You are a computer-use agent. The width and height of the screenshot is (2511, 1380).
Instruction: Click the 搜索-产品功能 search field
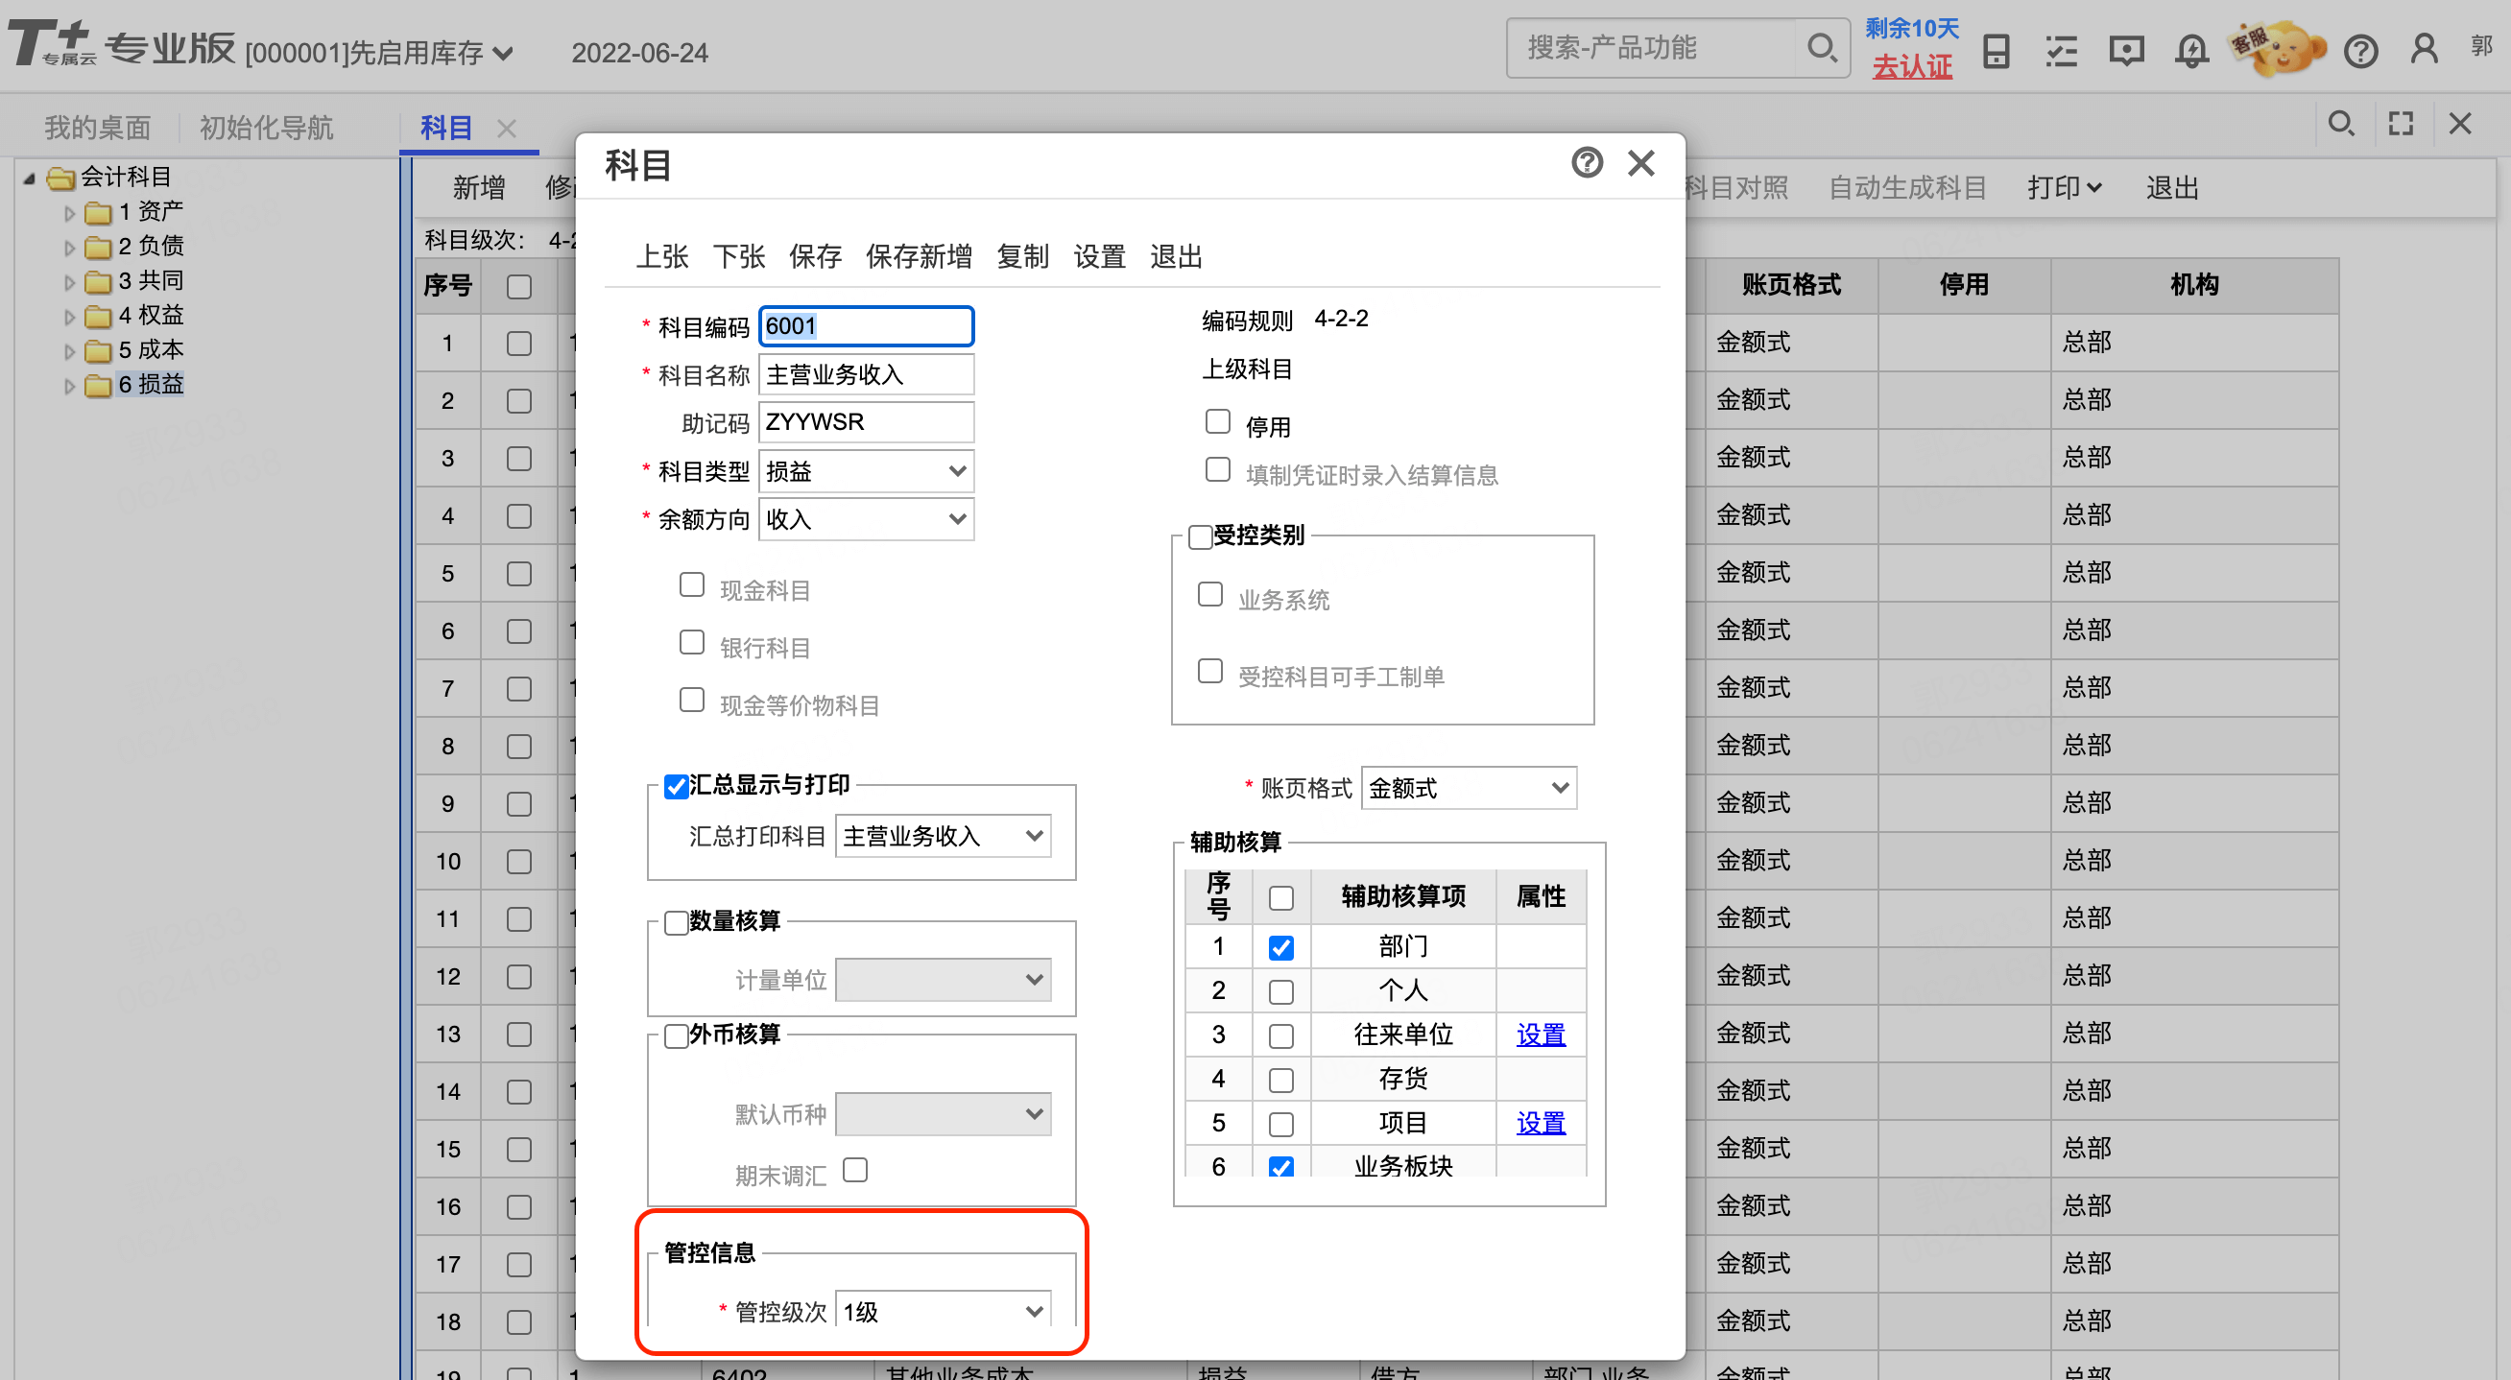coord(1651,48)
